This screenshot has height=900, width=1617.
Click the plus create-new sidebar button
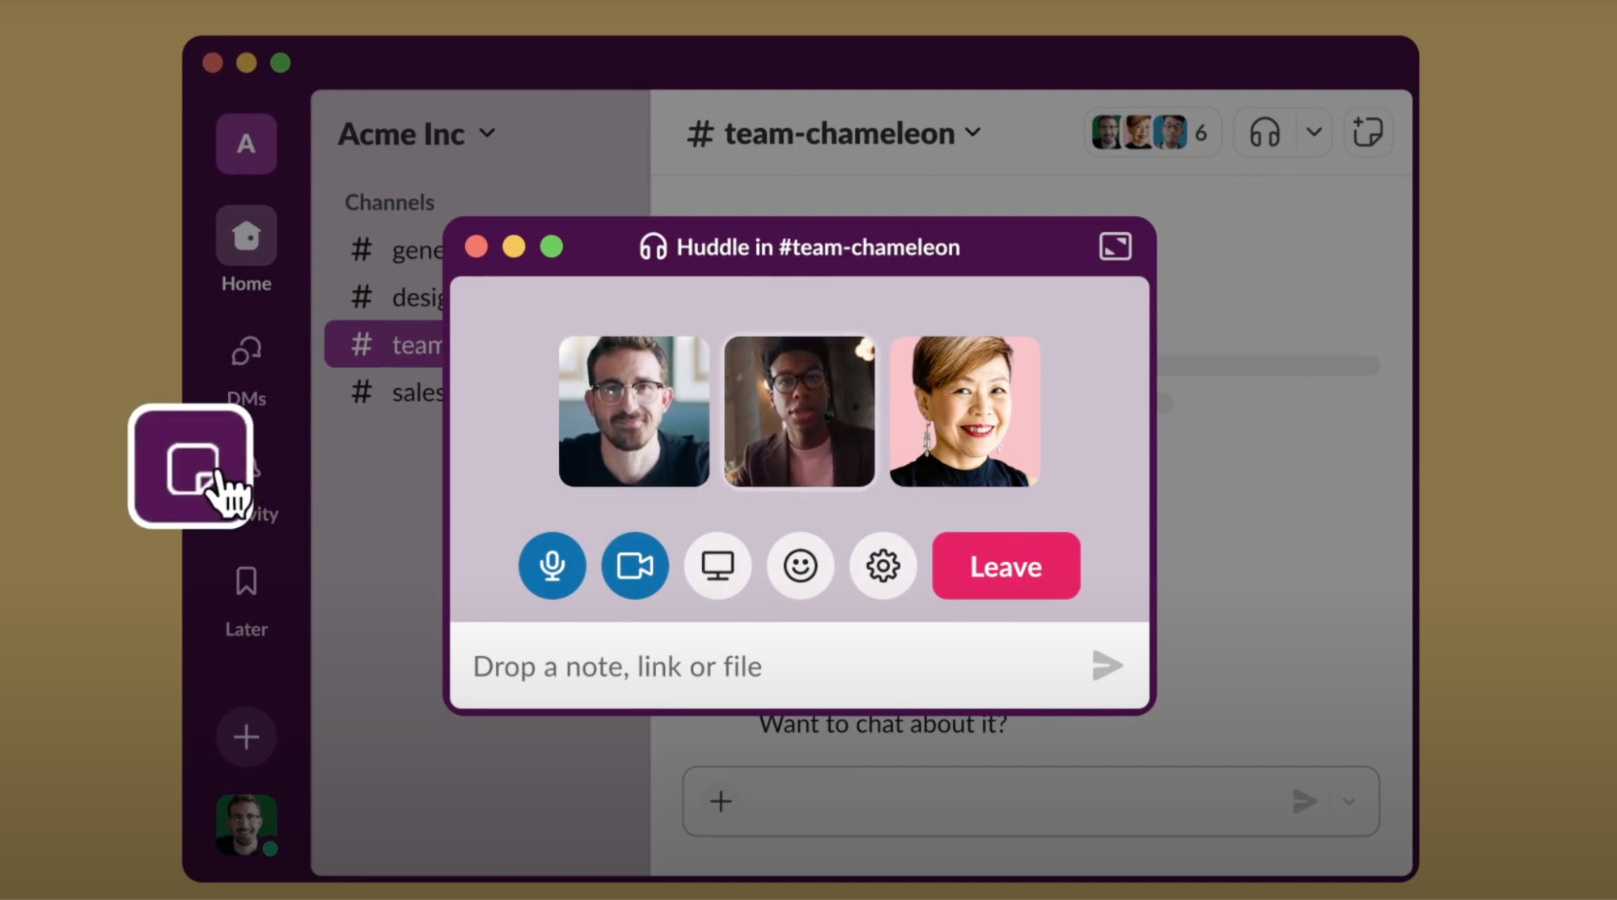(246, 737)
